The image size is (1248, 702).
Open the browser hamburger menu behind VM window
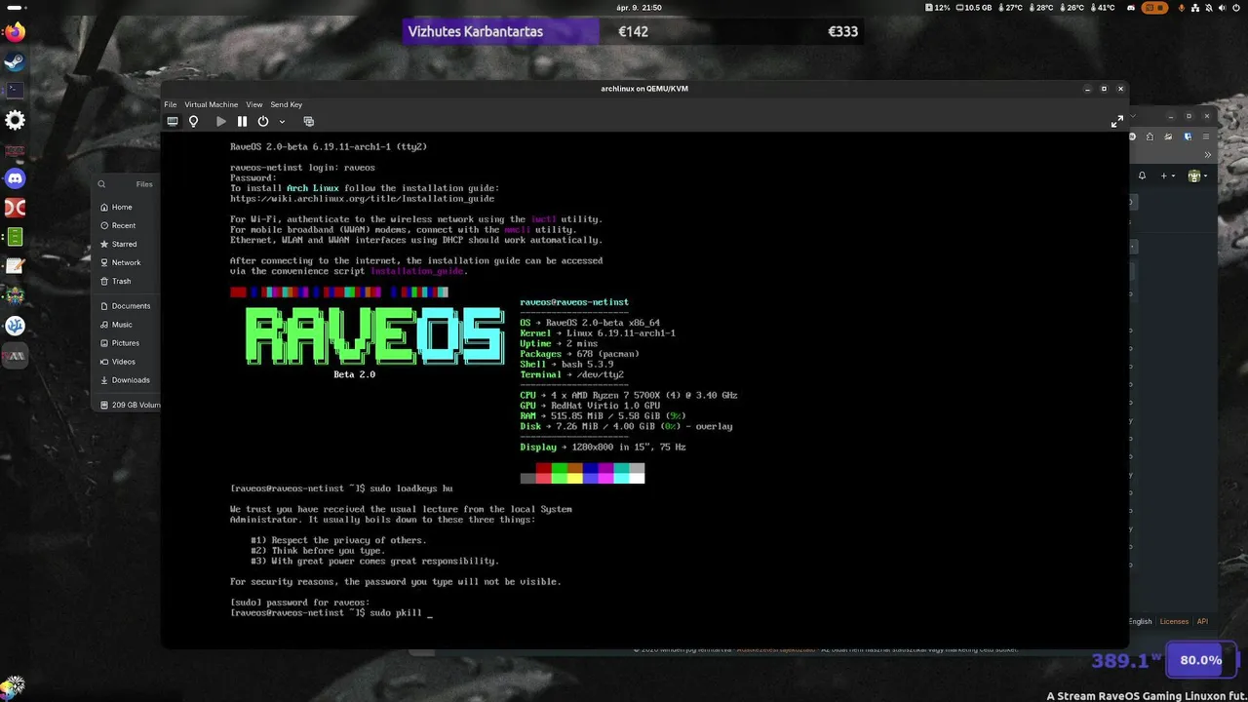tap(1206, 136)
